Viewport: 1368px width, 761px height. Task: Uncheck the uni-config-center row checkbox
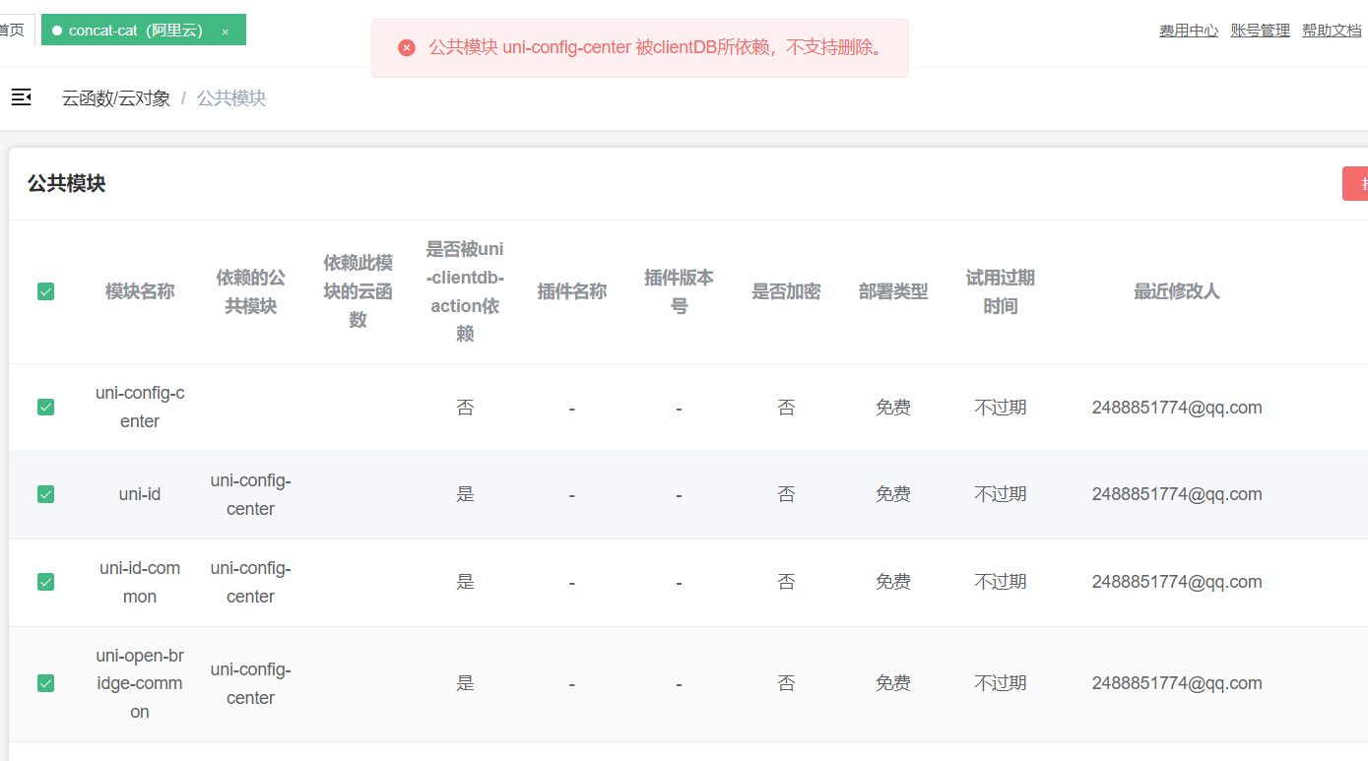click(x=45, y=407)
